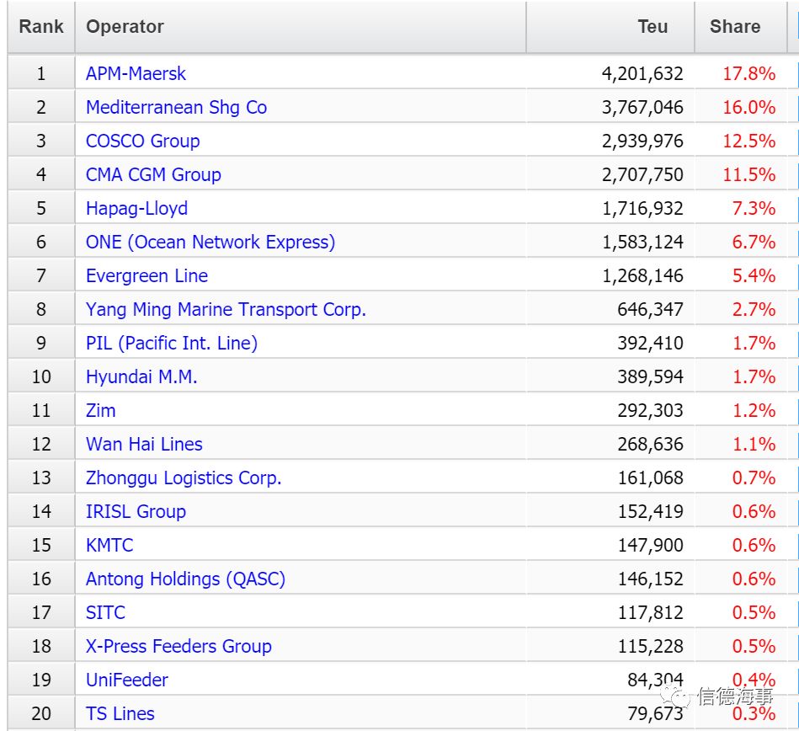Open Yang Ming Marine Transport Corp. link
The height and width of the screenshot is (731, 799).
[226, 309]
